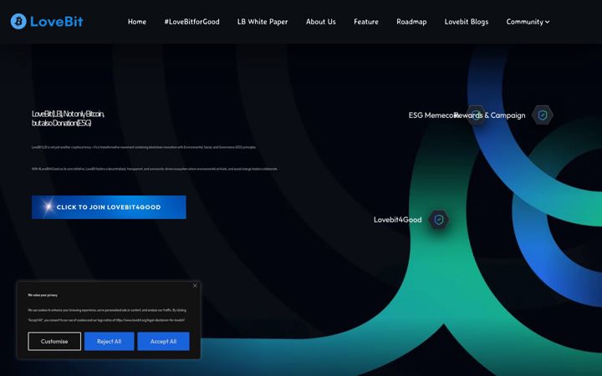Screen dimensions: 602x376
Task: Close the cookie privacy banner
Action: click(x=195, y=286)
